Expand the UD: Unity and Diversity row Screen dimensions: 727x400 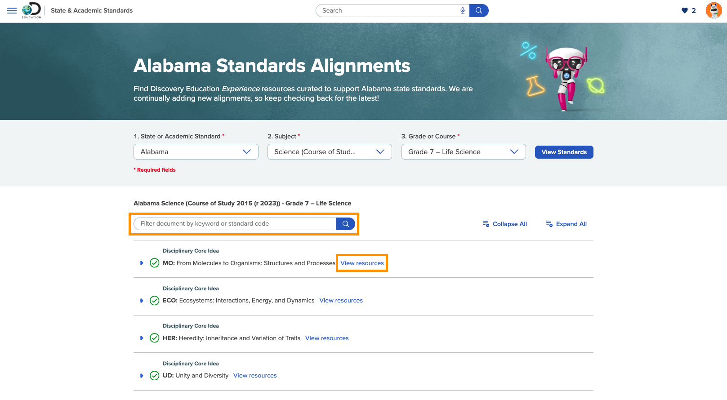click(142, 376)
